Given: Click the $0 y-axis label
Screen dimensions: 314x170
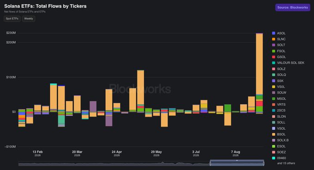Looking at the screenshot, I should click(x=13, y=112).
